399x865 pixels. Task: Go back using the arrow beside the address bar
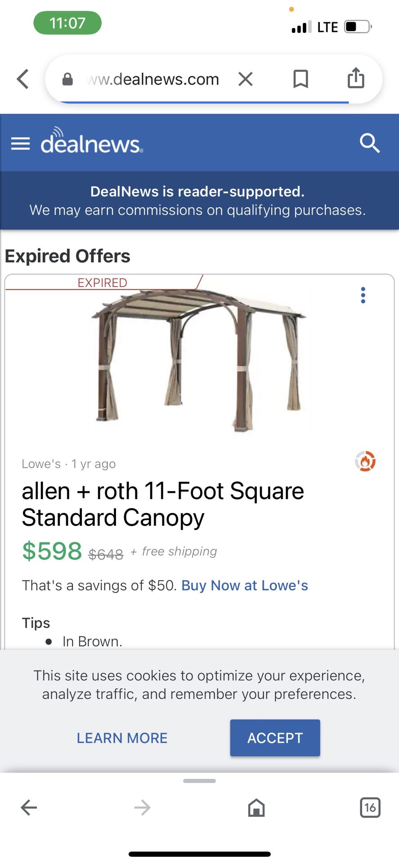pyautogui.click(x=22, y=79)
